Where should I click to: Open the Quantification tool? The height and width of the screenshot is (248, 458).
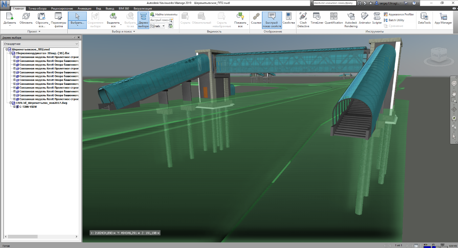click(x=334, y=20)
